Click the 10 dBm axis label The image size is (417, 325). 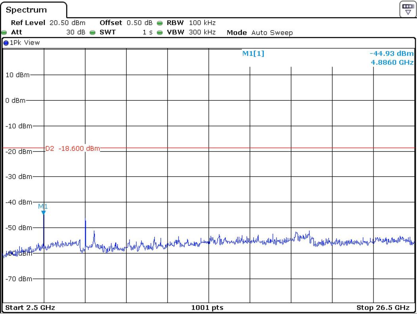(17, 75)
